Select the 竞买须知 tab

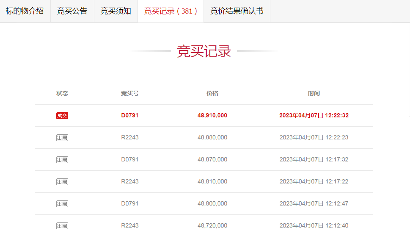tap(116, 11)
